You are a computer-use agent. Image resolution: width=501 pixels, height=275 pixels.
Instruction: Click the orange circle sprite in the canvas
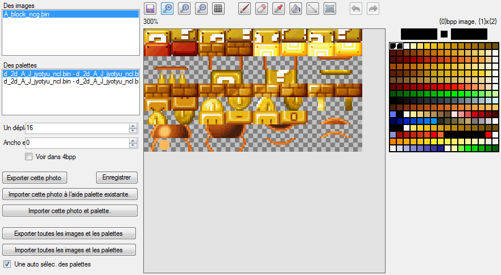pos(164,145)
